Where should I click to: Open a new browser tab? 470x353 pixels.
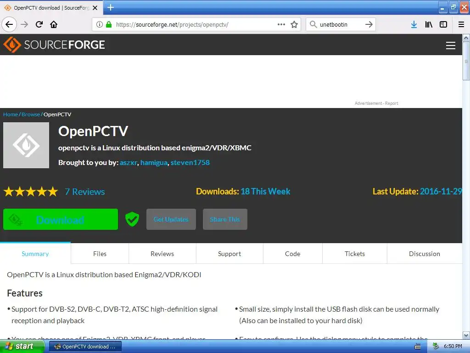tap(111, 7)
